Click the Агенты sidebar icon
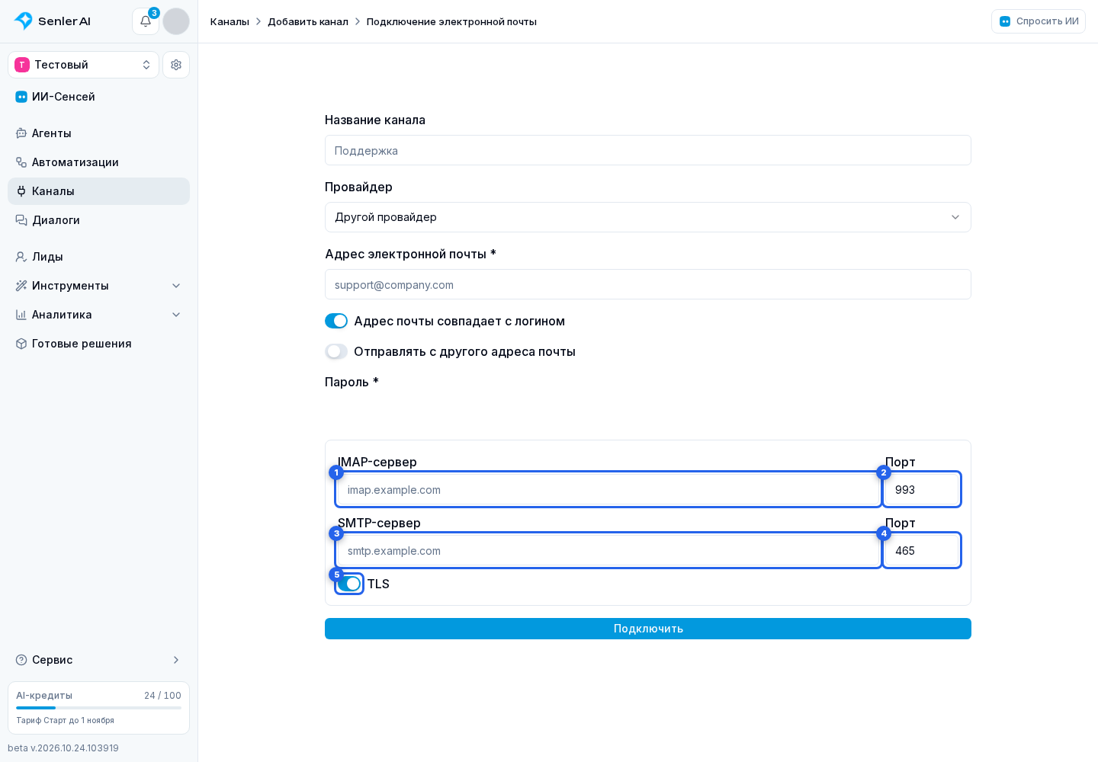This screenshot has height=762, width=1098. (21, 133)
